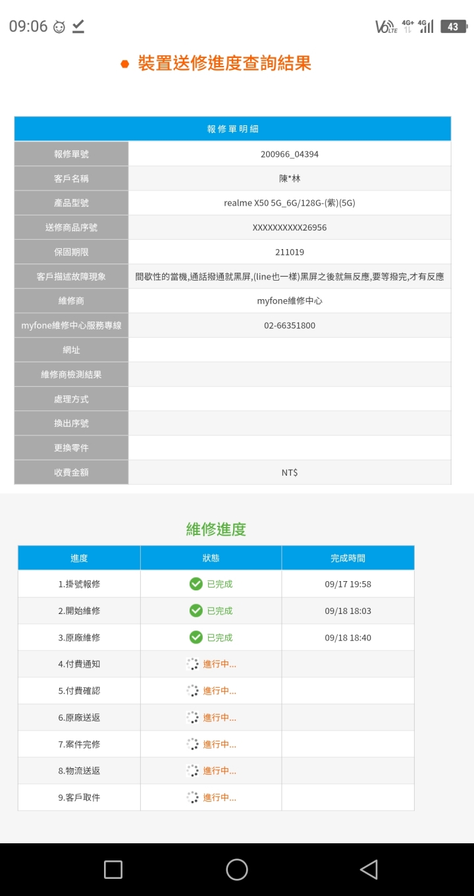Tap the page title 裝置送修進度查詢結果

(x=224, y=63)
